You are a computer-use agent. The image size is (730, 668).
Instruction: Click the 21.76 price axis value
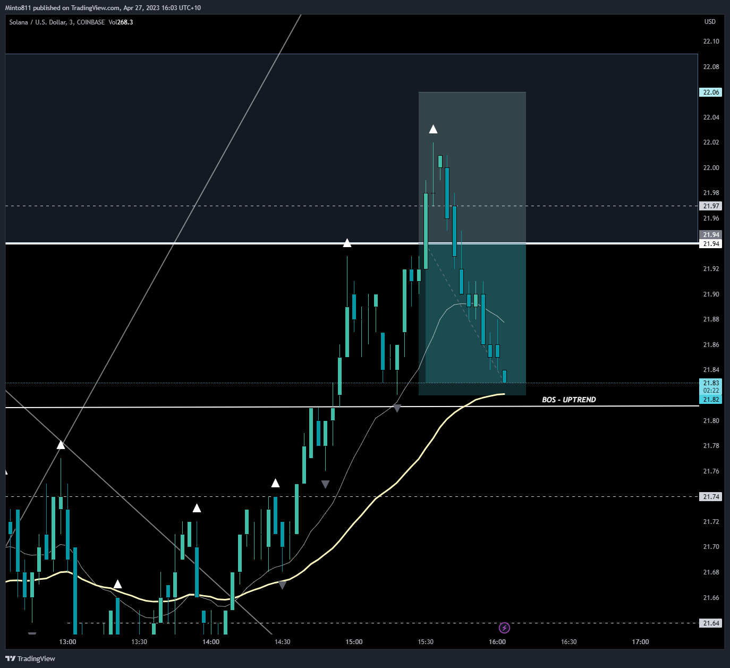[x=711, y=471]
